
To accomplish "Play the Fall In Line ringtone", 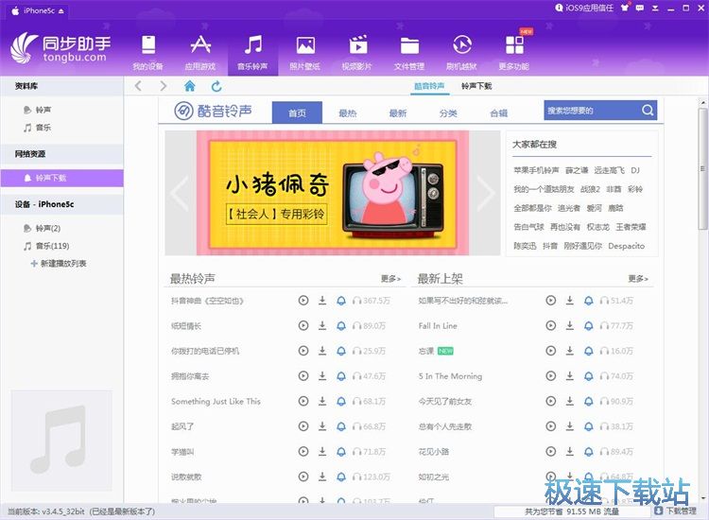I will click(x=551, y=325).
